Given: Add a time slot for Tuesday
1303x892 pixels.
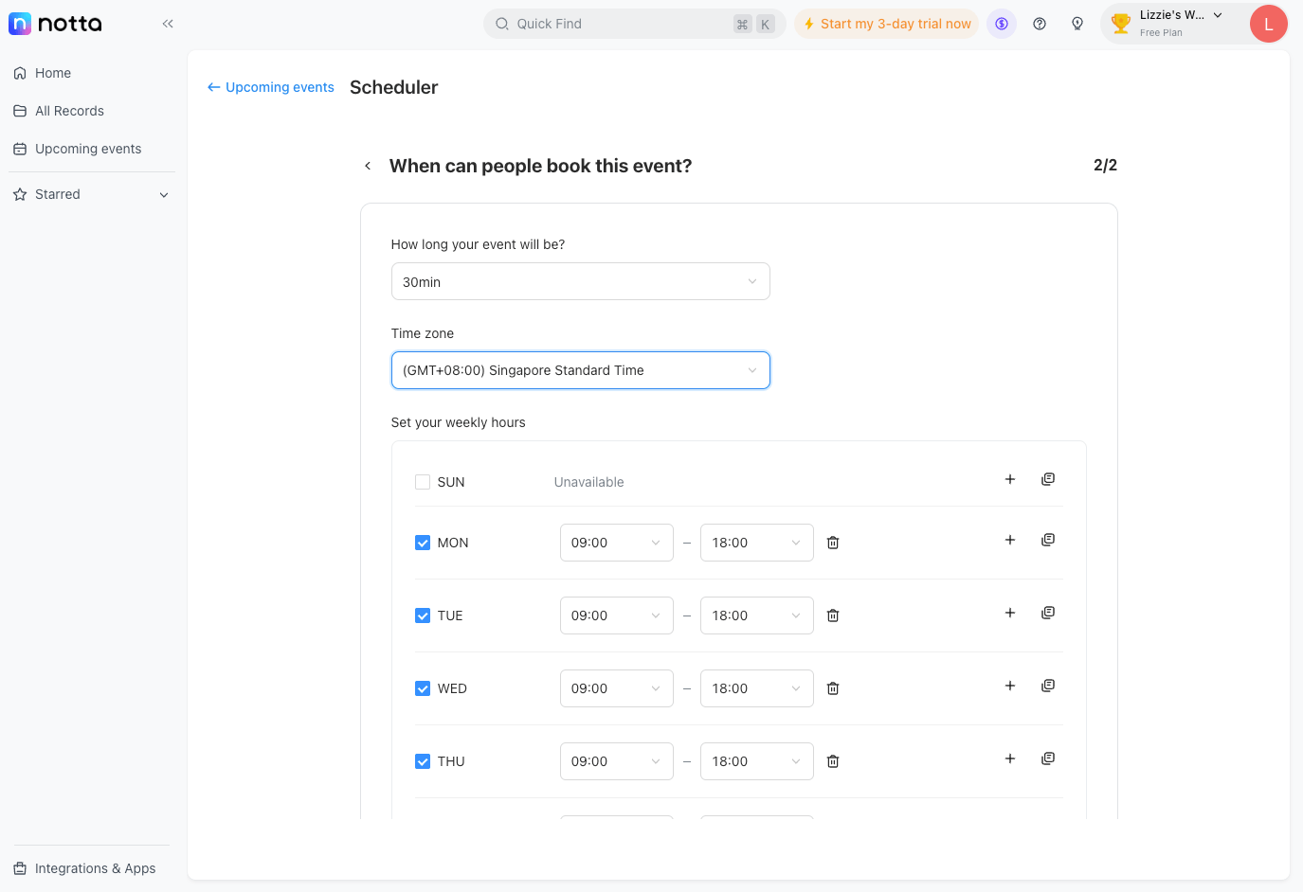Looking at the screenshot, I should tap(1010, 613).
